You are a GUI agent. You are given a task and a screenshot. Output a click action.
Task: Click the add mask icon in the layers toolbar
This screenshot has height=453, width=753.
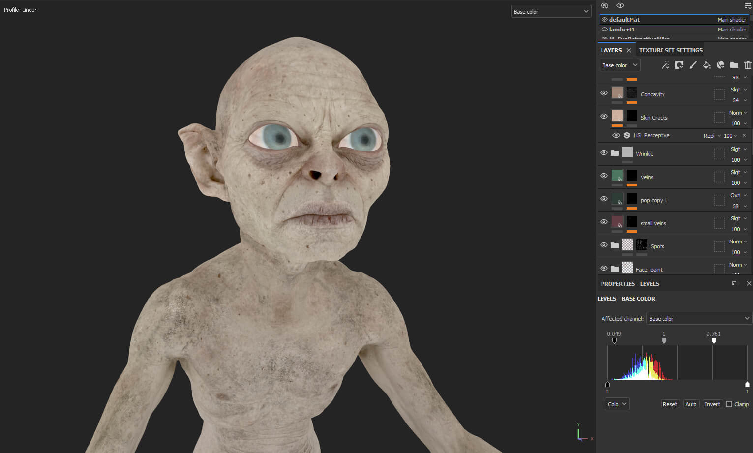click(x=679, y=65)
